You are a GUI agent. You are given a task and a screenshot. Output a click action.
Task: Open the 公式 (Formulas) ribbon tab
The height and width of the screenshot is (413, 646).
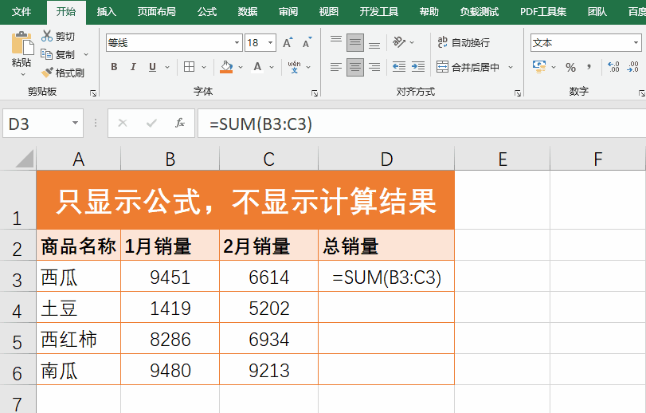coord(206,12)
